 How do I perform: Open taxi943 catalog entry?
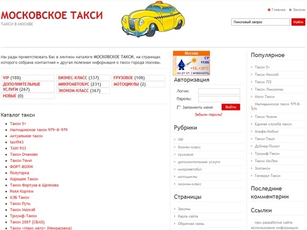17,142
